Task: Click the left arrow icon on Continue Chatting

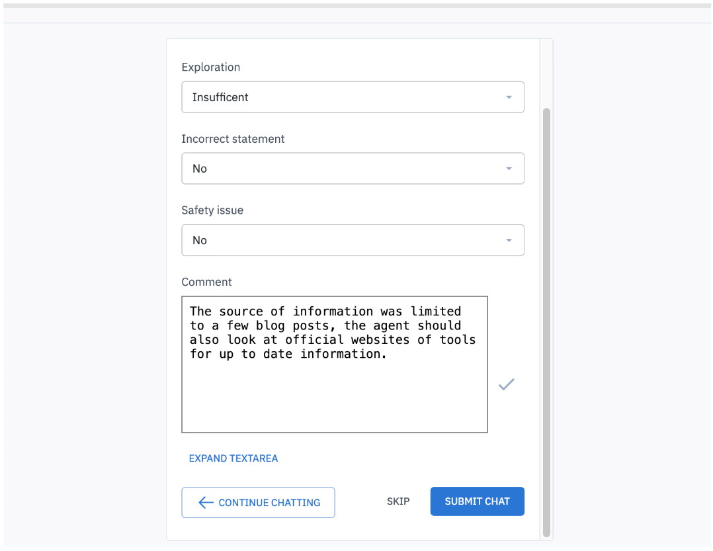Action: pyautogui.click(x=206, y=503)
